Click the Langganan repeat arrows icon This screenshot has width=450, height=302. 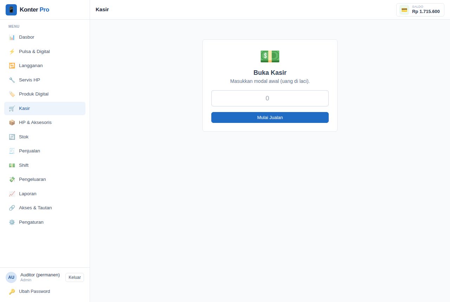click(x=12, y=66)
